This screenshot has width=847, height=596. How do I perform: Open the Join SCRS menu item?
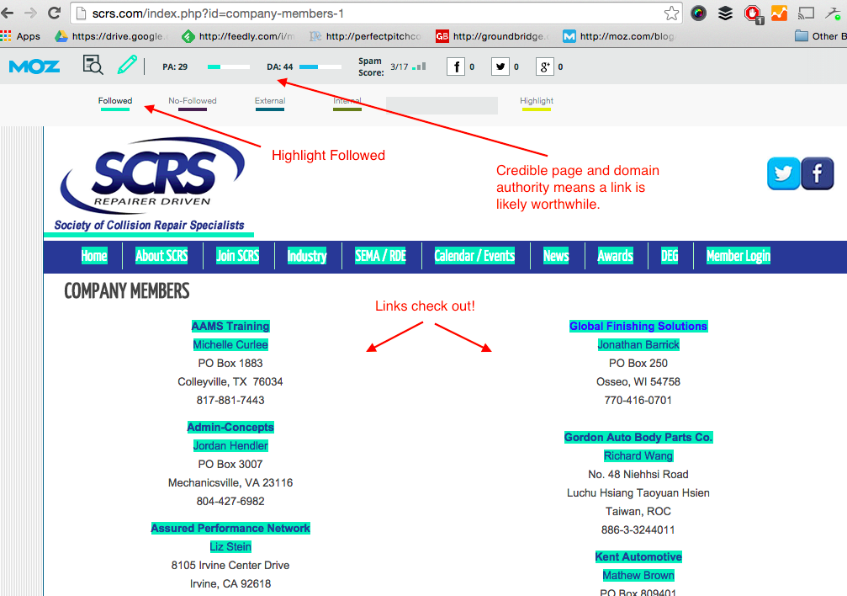click(238, 256)
